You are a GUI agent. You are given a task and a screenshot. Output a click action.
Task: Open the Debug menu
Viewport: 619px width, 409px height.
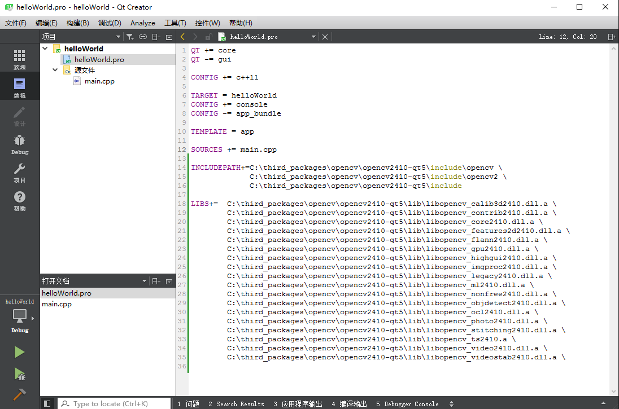(110, 23)
